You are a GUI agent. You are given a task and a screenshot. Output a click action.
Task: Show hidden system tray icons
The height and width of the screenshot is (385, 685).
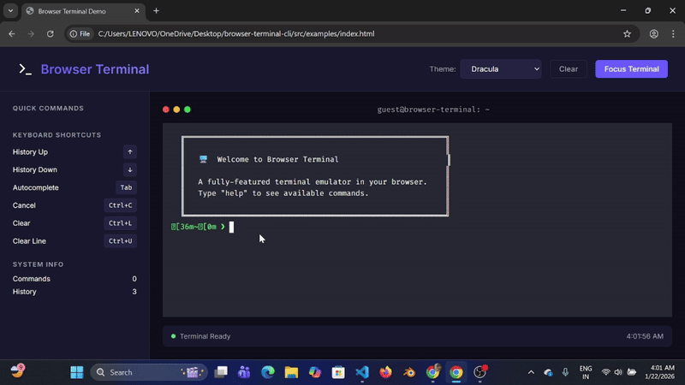coord(531,372)
